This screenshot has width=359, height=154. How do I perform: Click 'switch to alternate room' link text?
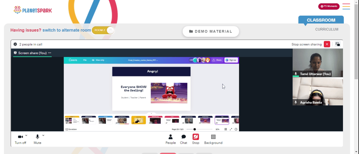pyautogui.click(x=67, y=30)
